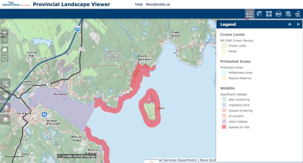The image size is (303, 163).
Task: Click the Significant Habitat label
Action: [x=234, y=94]
